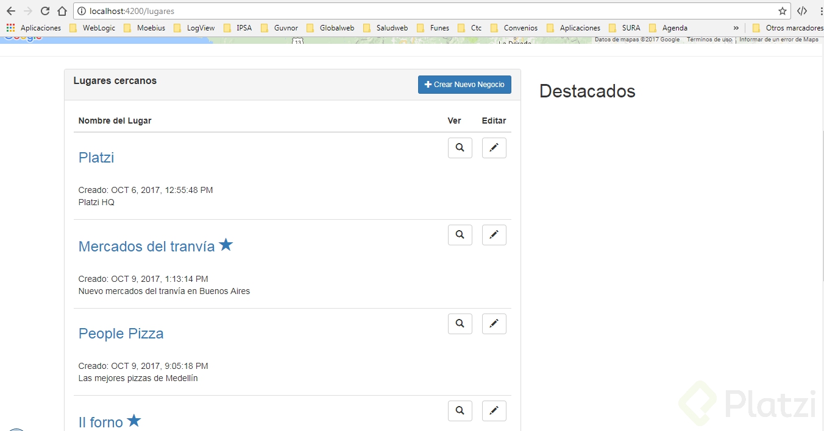Open the WebLogic bookmark folder
Image resolution: width=824 pixels, height=431 pixels.
(92, 28)
